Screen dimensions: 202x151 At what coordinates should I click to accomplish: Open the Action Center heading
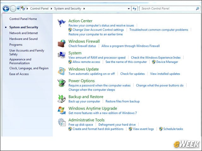[x=80, y=21]
